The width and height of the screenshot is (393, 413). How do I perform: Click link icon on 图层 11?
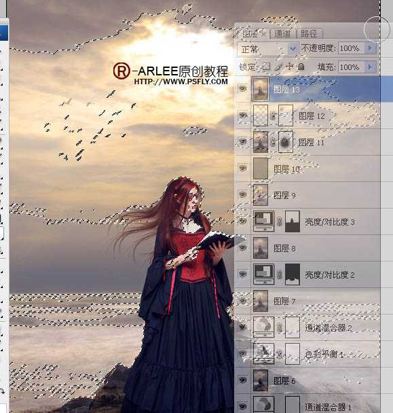(x=274, y=142)
